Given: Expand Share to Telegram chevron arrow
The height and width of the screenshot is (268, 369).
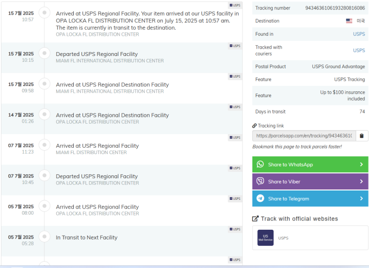Looking at the screenshot, I should [x=362, y=198].
